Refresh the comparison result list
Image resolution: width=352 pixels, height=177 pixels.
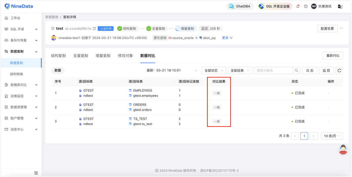point(339,70)
